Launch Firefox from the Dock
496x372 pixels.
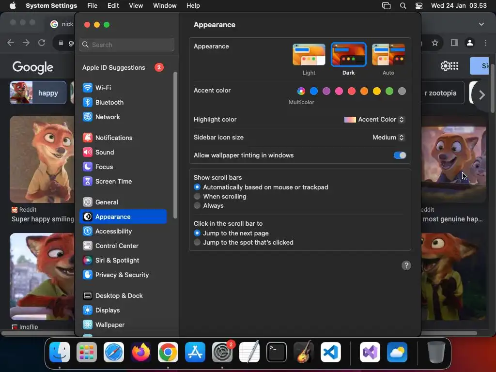[141, 352]
